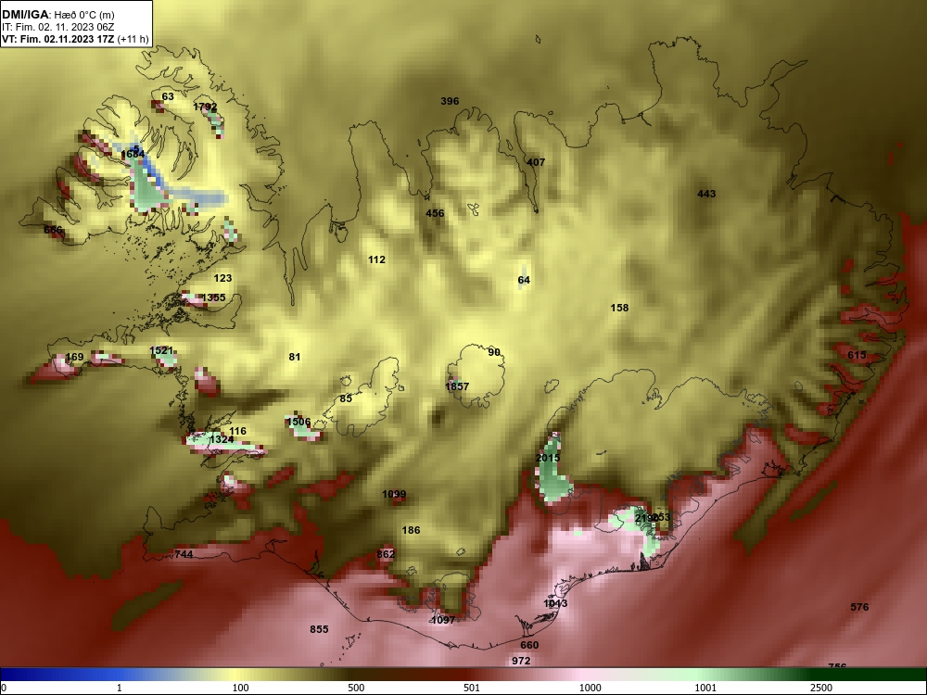The image size is (927, 695).
Task: Click the '972' map value
Action: [521, 661]
